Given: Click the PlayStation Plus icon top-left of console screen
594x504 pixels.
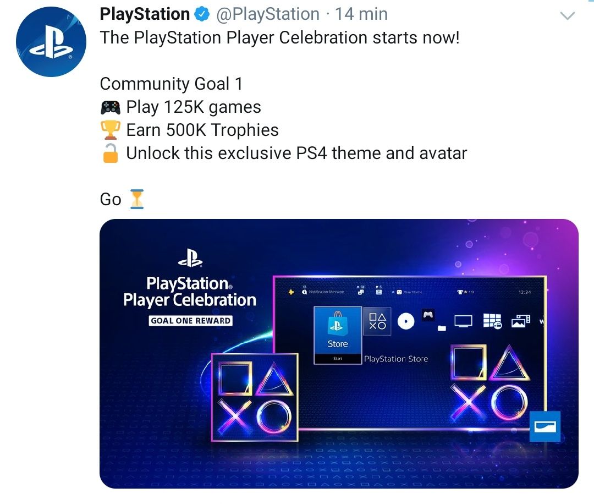Looking at the screenshot, I should pos(290,291).
